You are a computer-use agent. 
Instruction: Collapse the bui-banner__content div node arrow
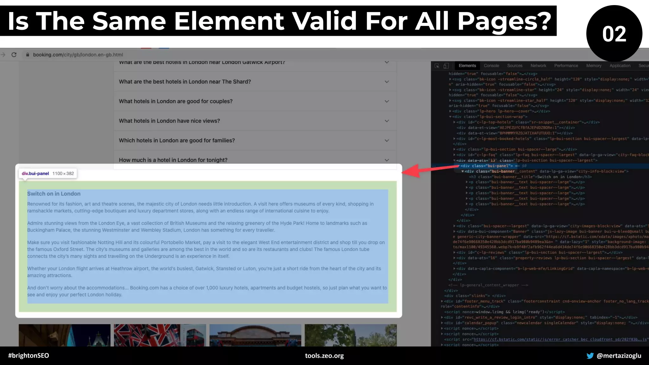tap(462, 171)
